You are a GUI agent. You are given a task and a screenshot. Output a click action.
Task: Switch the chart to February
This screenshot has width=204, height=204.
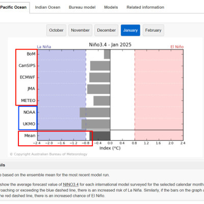[153, 30]
